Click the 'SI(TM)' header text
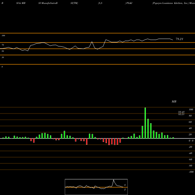The width and height of the screenshot is (195, 195). [x=74, y=3]
